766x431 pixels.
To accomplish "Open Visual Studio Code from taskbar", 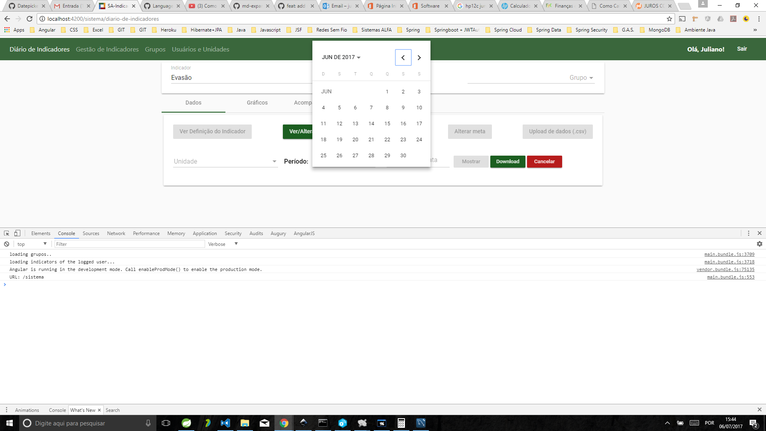I will [x=225, y=423].
